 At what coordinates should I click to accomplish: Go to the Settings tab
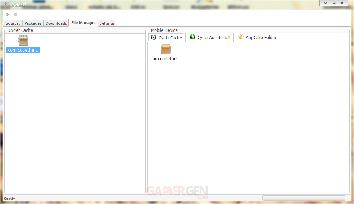(x=107, y=23)
